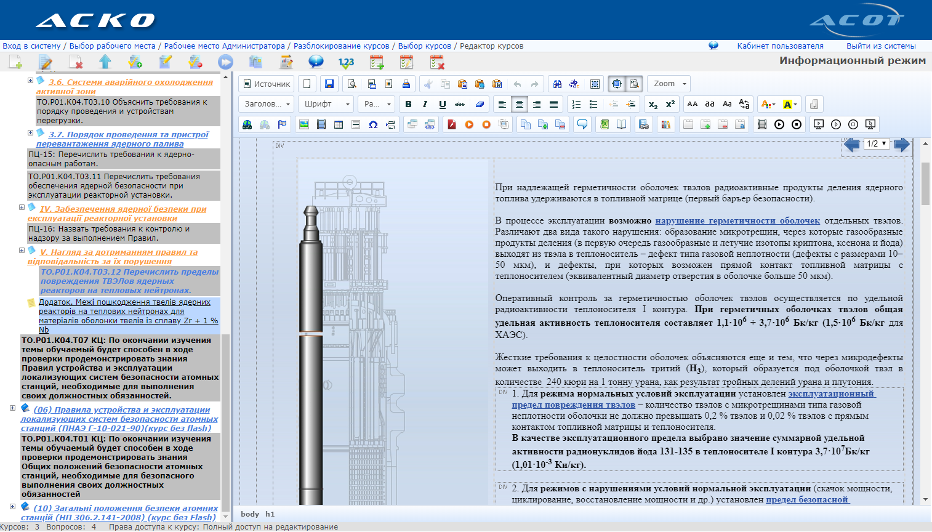Click the black Play circle icon
The width and height of the screenshot is (932, 532).
[779, 124]
